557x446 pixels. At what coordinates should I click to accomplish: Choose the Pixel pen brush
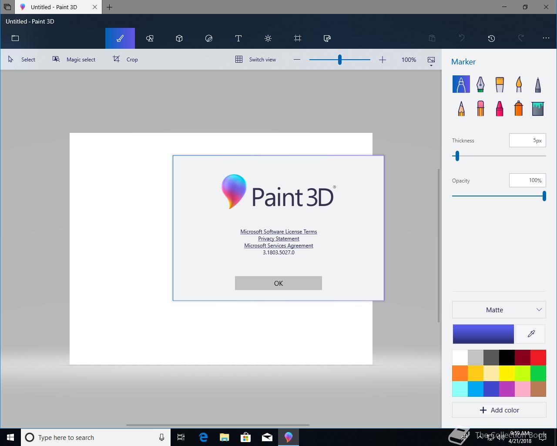(538, 84)
